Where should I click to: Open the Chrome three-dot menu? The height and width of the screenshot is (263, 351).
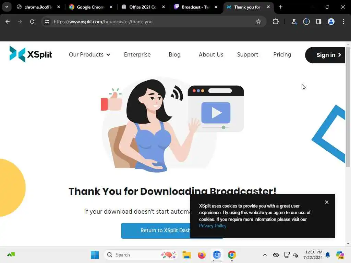tap(343, 22)
